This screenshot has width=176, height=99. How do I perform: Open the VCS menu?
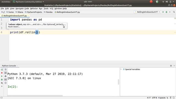coord(51,9)
